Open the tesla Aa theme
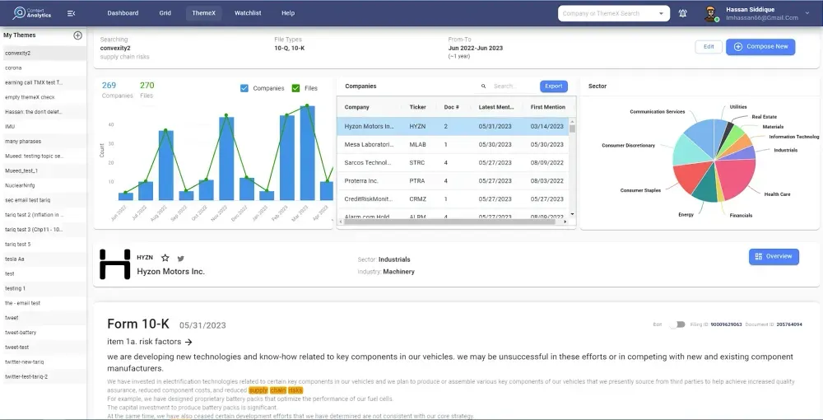823x420 pixels. click(44, 259)
